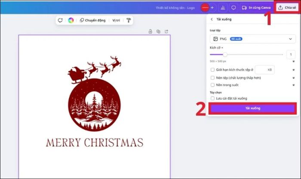Screen dimensions: 301x179
Task: Open the Chuyển động animation menu
Action: coord(92,20)
